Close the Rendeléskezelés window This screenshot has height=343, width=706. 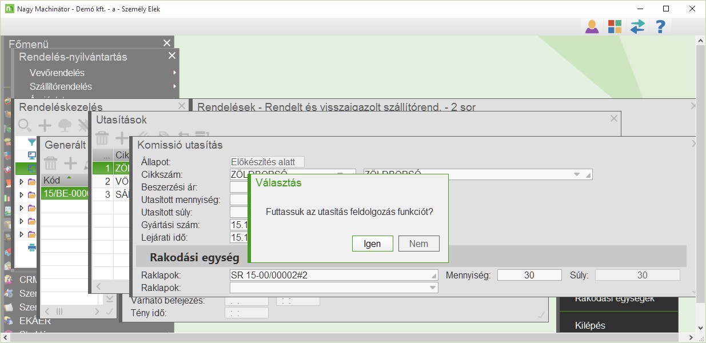click(x=182, y=106)
